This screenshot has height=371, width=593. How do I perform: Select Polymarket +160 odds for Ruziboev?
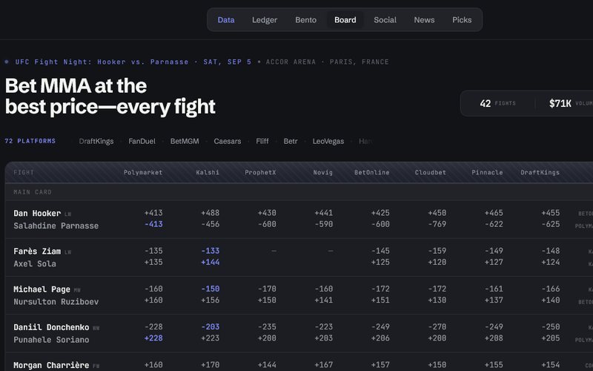coord(153,300)
